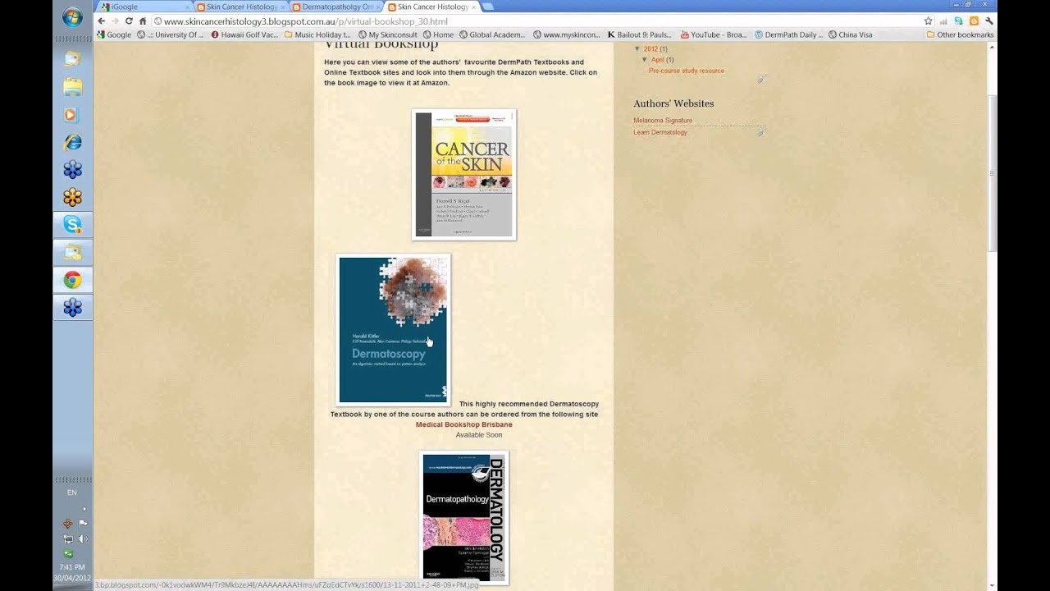Click the page vertical scrollbar thumb
Screen dimensions: 1050x591
pos(992,172)
